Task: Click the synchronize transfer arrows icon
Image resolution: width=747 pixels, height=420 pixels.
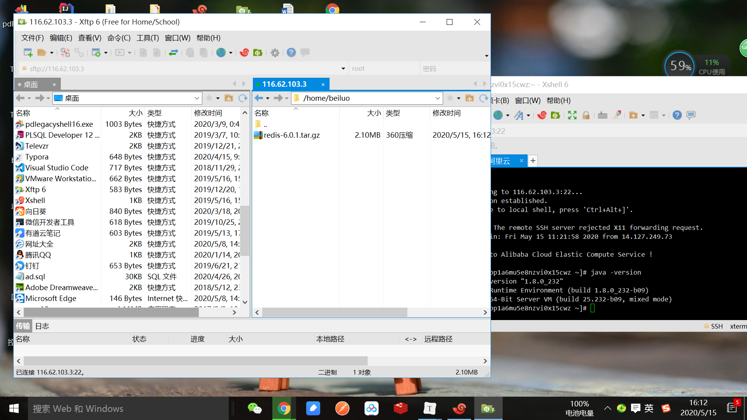Action: point(174,52)
